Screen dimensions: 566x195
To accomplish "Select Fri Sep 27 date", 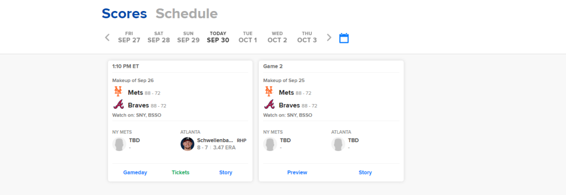I will pos(129,38).
